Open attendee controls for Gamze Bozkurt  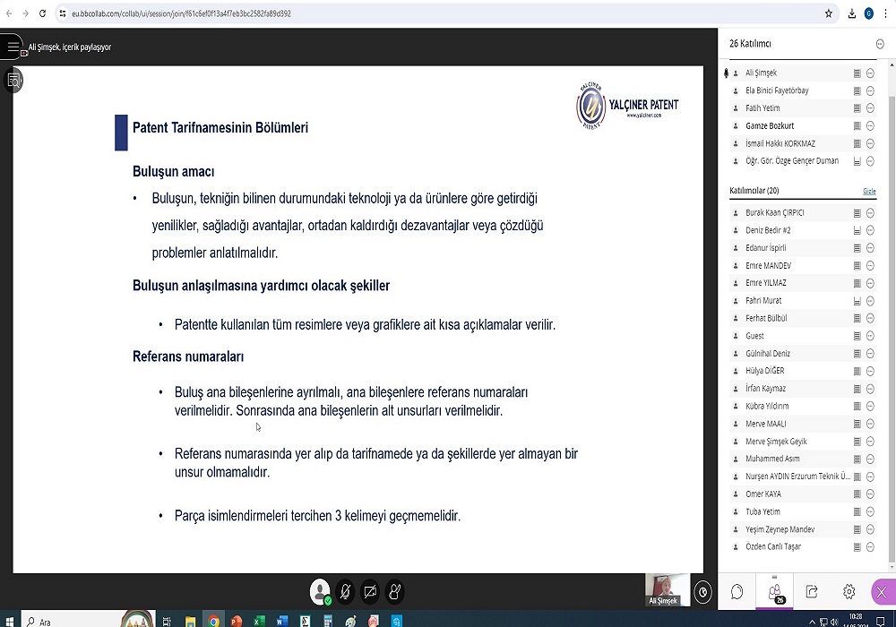(870, 126)
